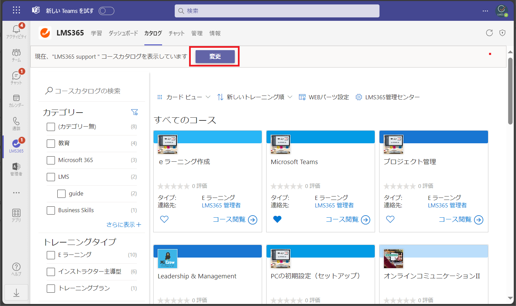
Task: Favorite the プロジェクト管理 course heart
Action: click(390, 219)
